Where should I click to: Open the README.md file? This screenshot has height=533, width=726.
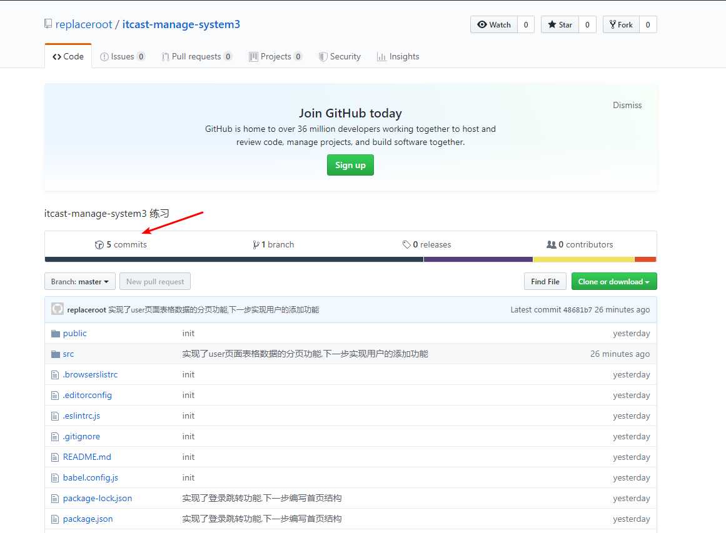pyautogui.click(x=87, y=457)
